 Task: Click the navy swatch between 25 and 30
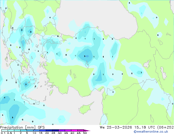coord(55,130)
